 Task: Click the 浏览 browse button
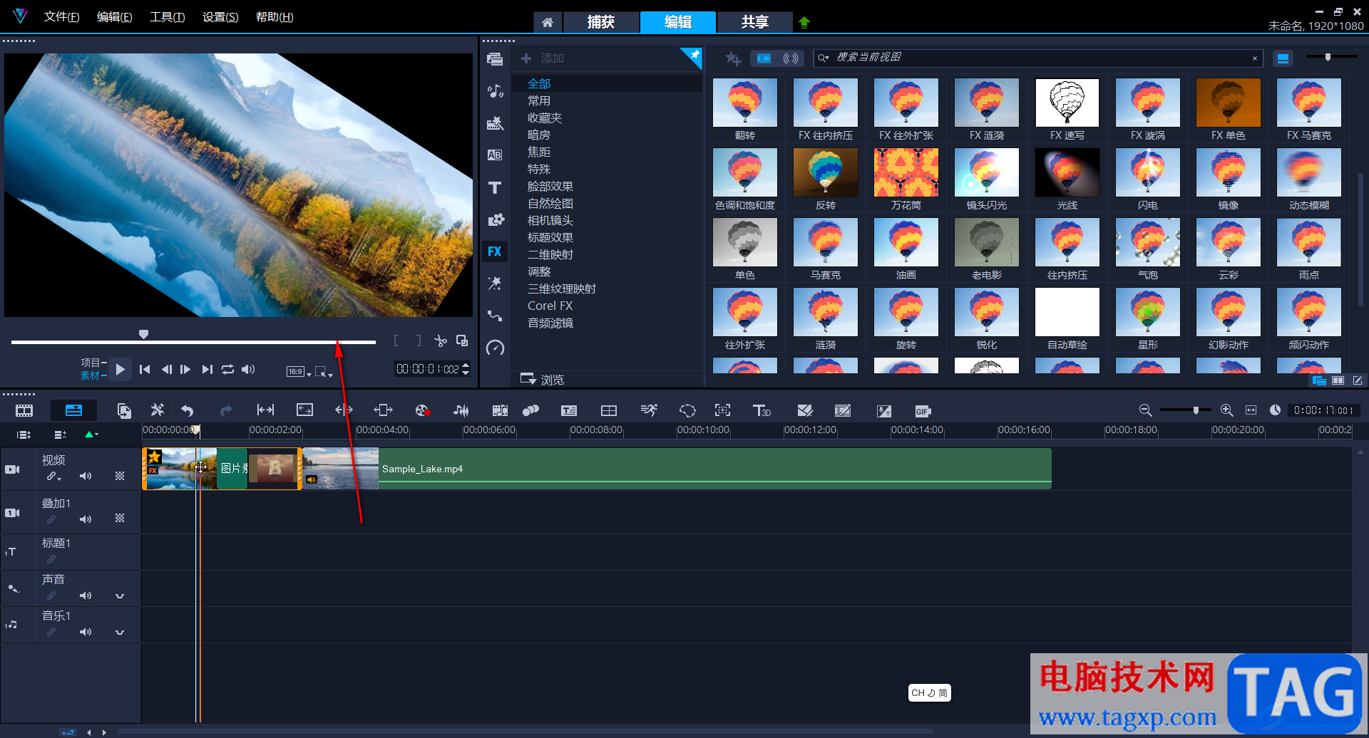[543, 379]
